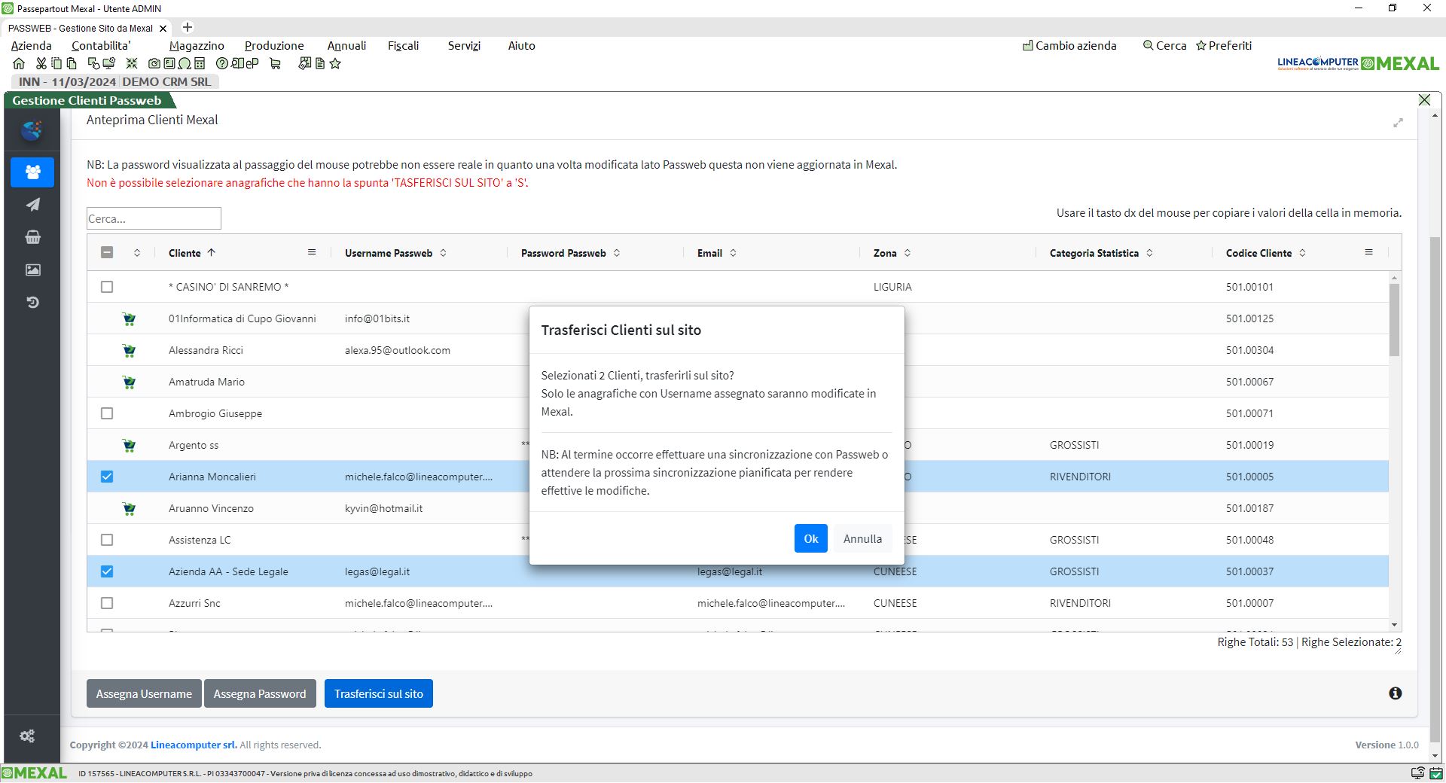This screenshot has width=1446, height=783.
Task: Open settings gears in the sidebar
Action: tap(27, 736)
